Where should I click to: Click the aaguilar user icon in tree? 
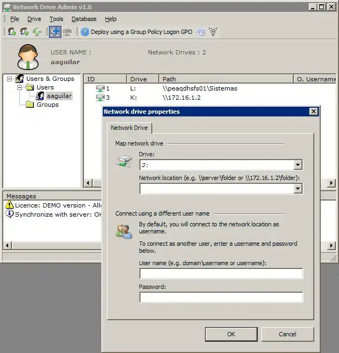[40, 96]
